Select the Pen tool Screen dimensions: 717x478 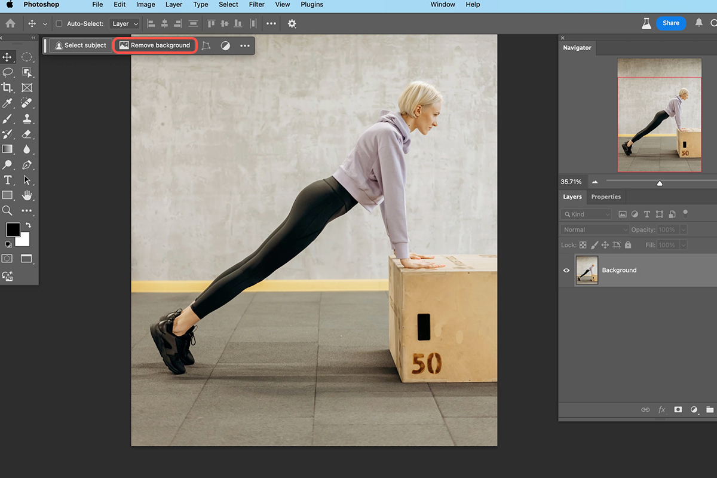click(26, 164)
